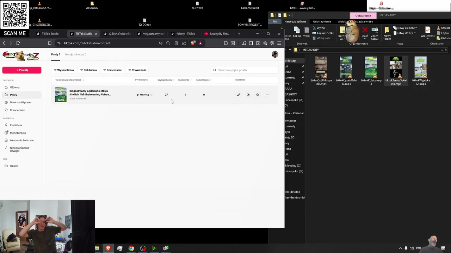Click the browser address bar URL
The width and height of the screenshot is (451, 253).
pos(87,43)
